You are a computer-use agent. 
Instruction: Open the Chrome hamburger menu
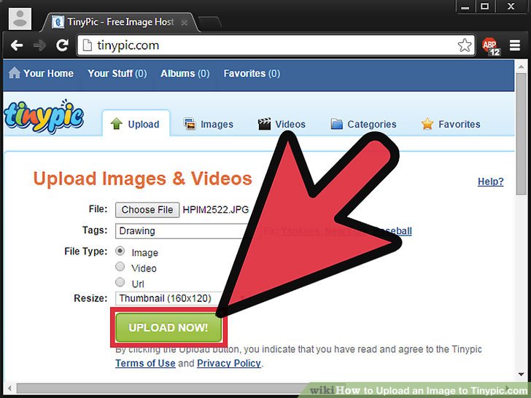tap(515, 45)
